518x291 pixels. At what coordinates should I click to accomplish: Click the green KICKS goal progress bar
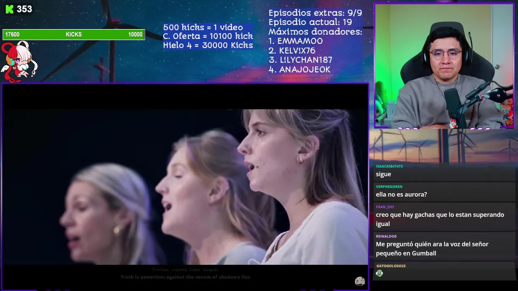click(x=74, y=35)
